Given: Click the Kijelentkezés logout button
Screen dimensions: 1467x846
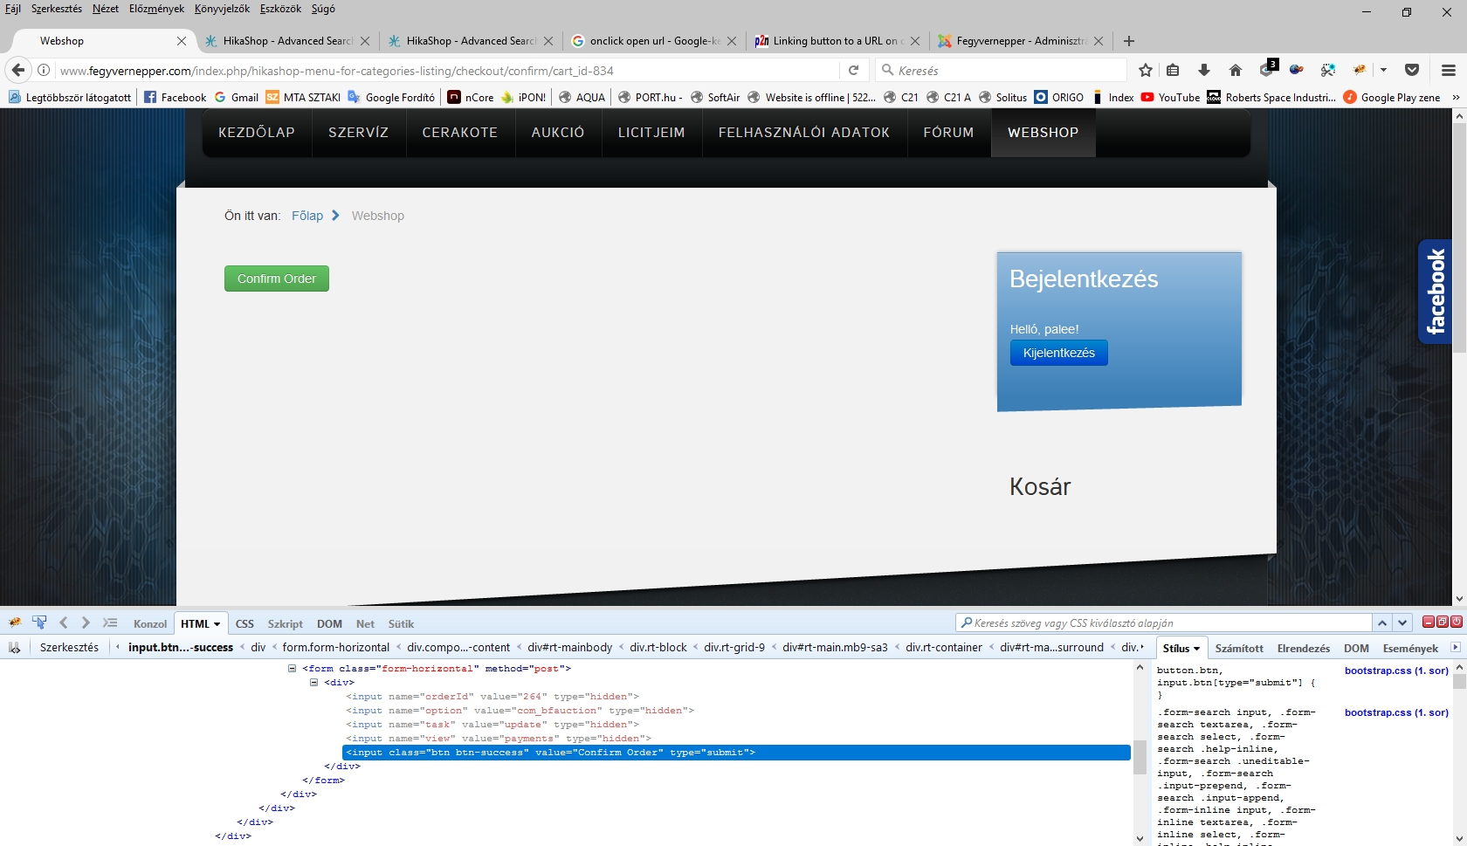Looking at the screenshot, I should (1059, 353).
